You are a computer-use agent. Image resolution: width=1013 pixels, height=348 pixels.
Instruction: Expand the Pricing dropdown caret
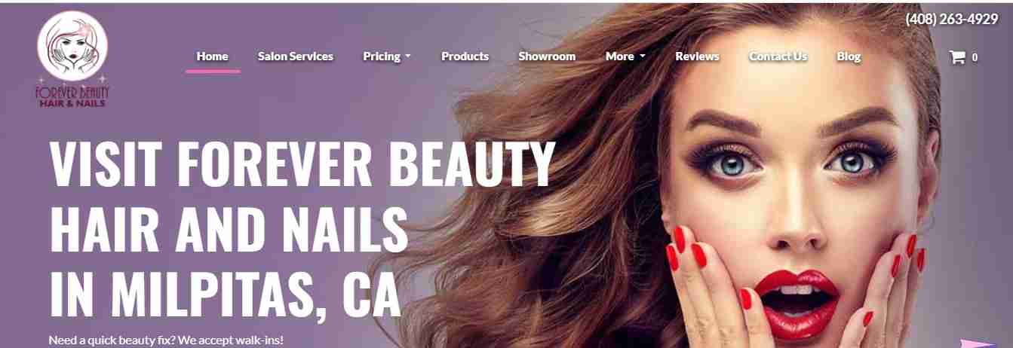pos(407,56)
